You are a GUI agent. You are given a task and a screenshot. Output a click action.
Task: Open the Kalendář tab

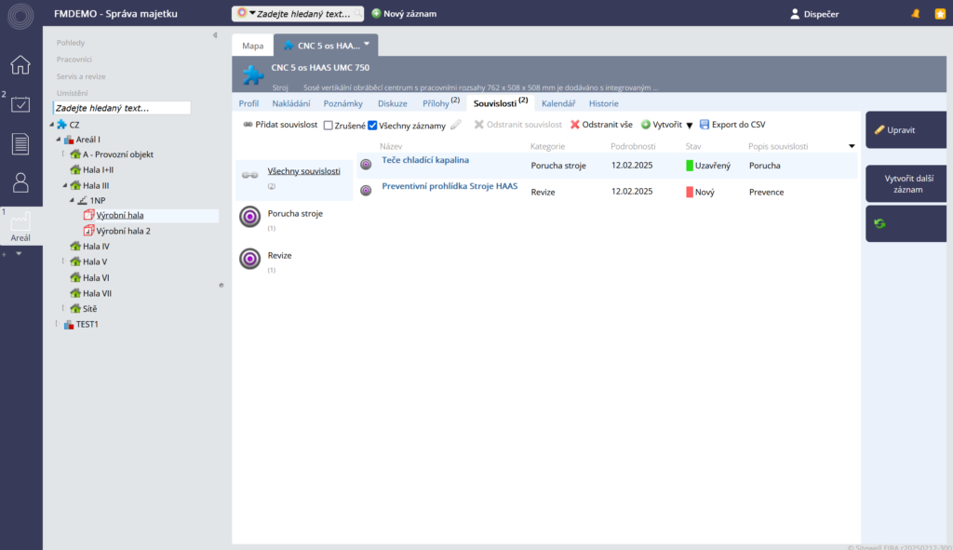558,103
